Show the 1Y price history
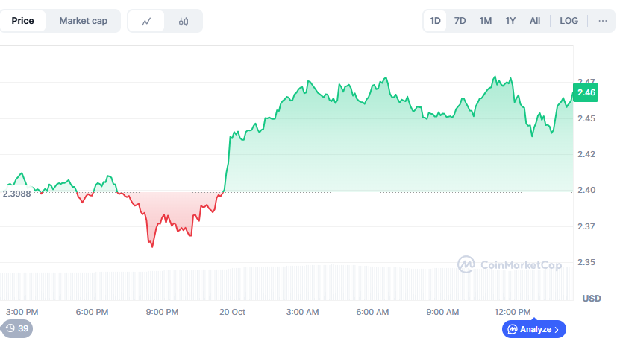The width and height of the screenshot is (617, 341). coord(510,21)
